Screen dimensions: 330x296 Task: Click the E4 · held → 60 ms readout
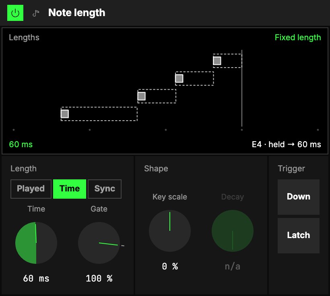tap(286, 144)
